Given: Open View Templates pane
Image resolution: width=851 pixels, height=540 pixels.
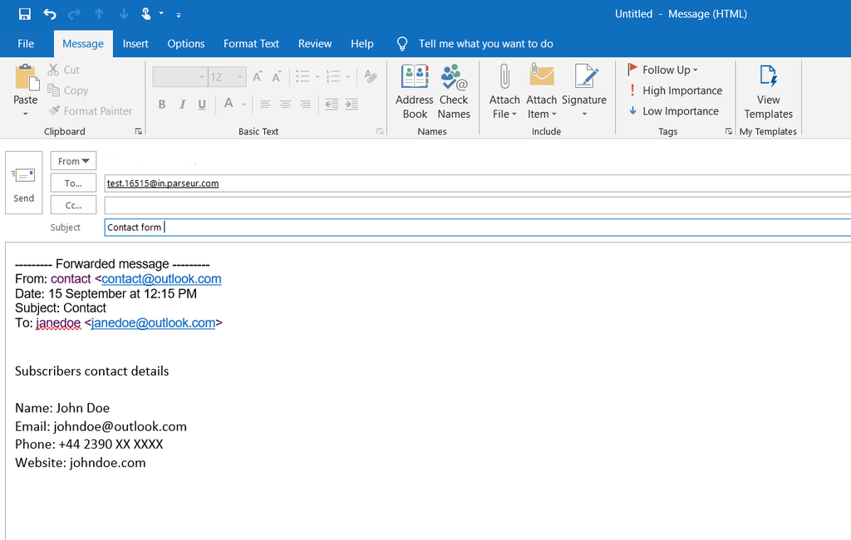Looking at the screenshot, I should coord(767,90).
